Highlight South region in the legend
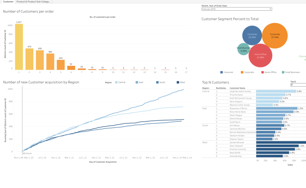Screen dimensions: 306x188 (x=157, y=82)
